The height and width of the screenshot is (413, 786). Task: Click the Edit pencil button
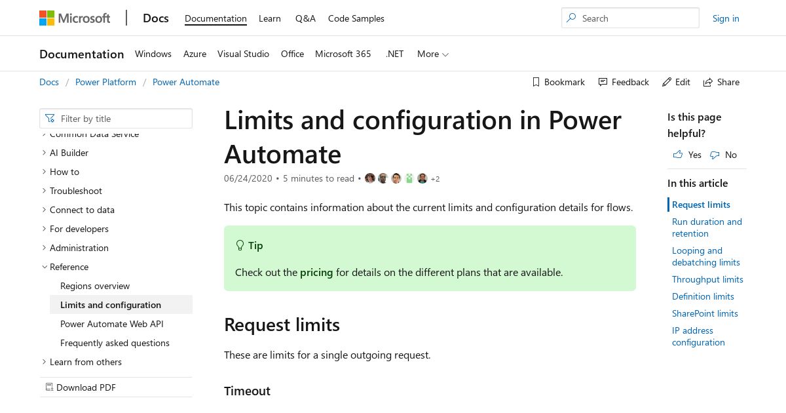tap(676, 82)
